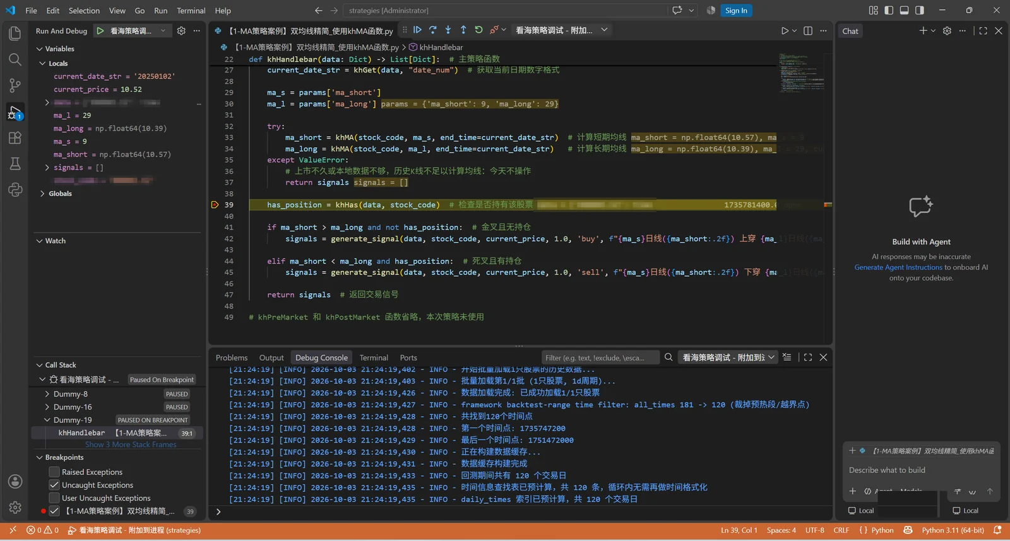The image size is (1010, 541).
Task: Restart the debug session
Action: pos(478,30)
